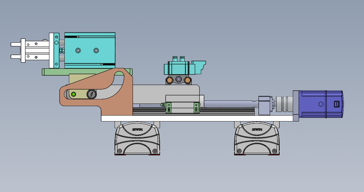The image size is (364, 192).
Task: Click the right HIWIN guide block
Action: [x=257, y=138]
